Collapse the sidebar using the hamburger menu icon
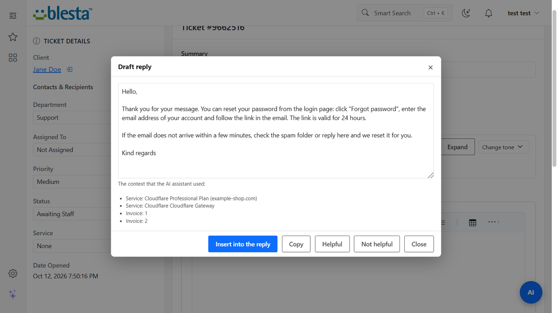557x313 pixels. pos(13,16)
